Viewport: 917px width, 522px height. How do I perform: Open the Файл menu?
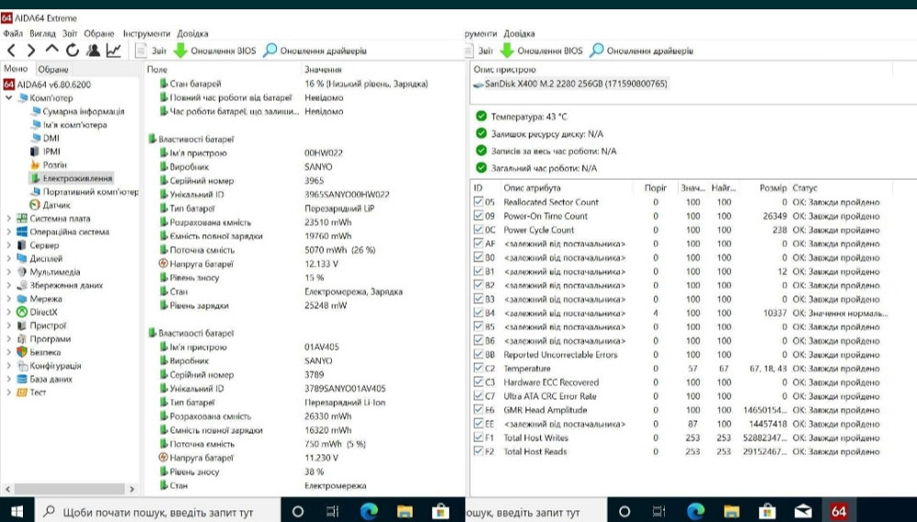click(12, 33)
